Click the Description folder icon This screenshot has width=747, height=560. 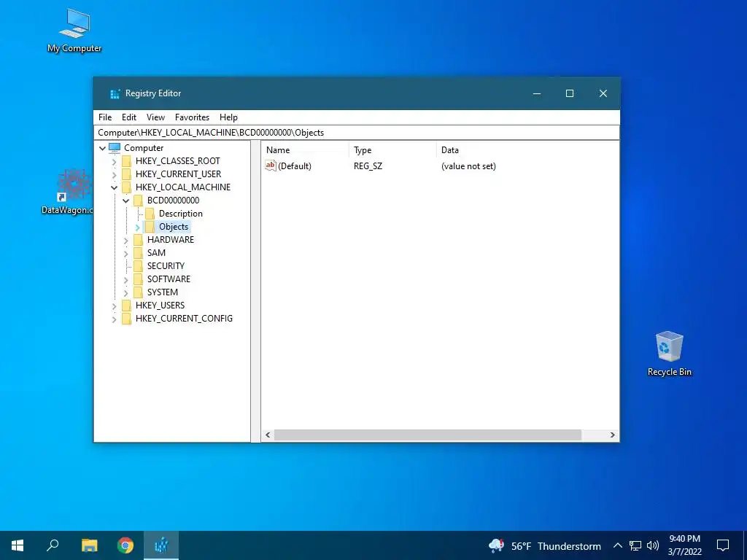click(150, 214)
